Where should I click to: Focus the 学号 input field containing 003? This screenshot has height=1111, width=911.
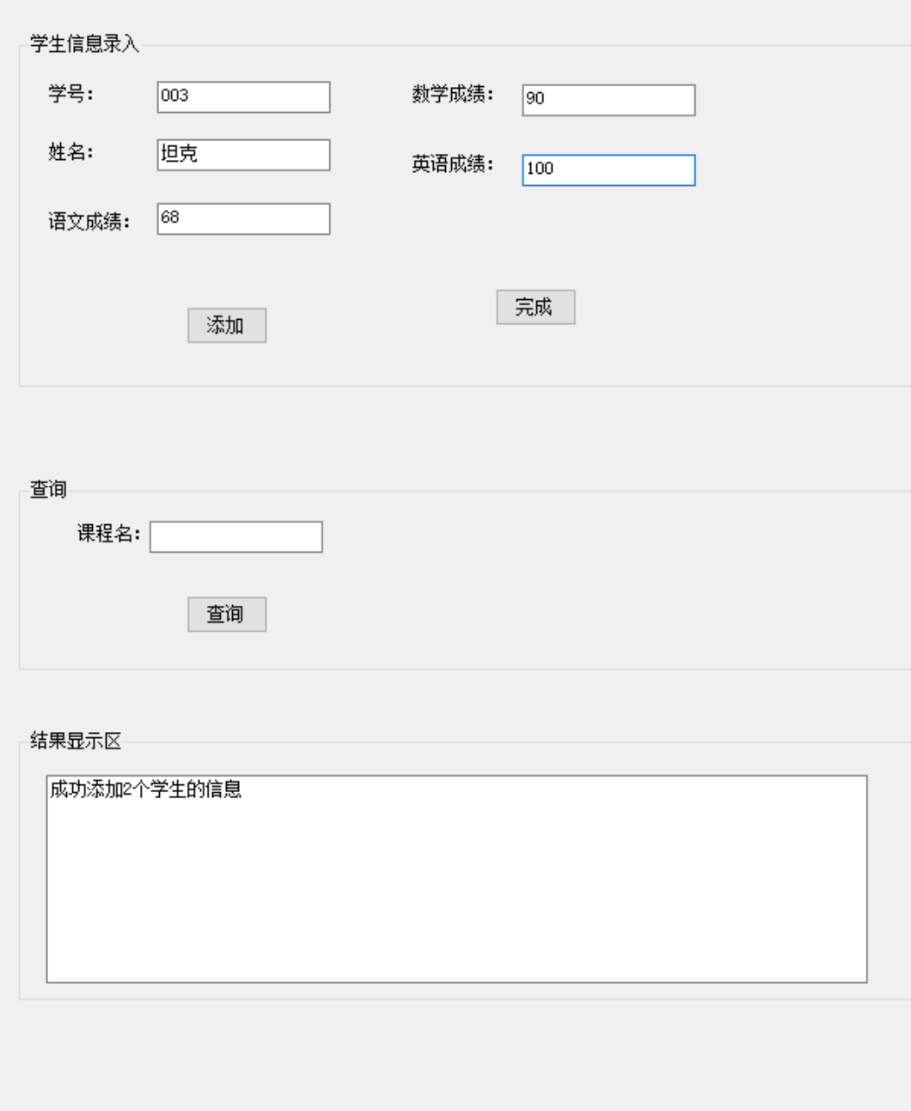pyautogui.click(x=243, y=96)
